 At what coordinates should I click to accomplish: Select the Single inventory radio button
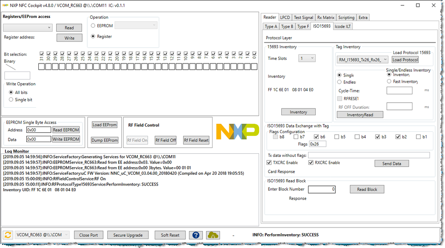click(339, 76)
